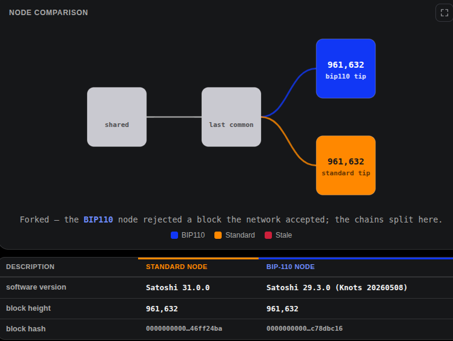Screen dimensions: 453x341
Task: Click the NODE COMPARISON heading
Action: point(48,13)
